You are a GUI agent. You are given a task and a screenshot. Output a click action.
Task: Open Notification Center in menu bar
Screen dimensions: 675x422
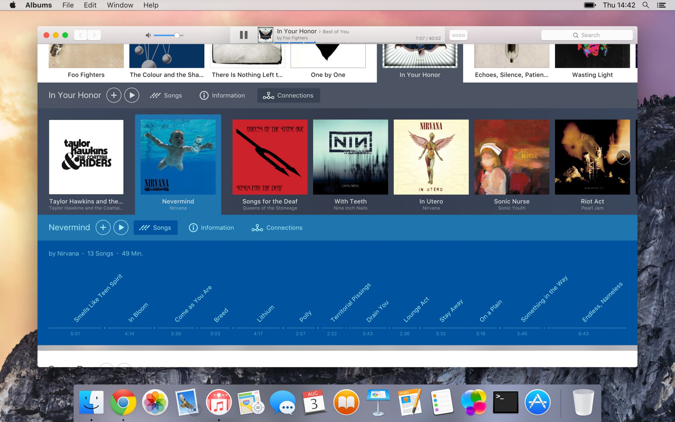click(661, 5)
